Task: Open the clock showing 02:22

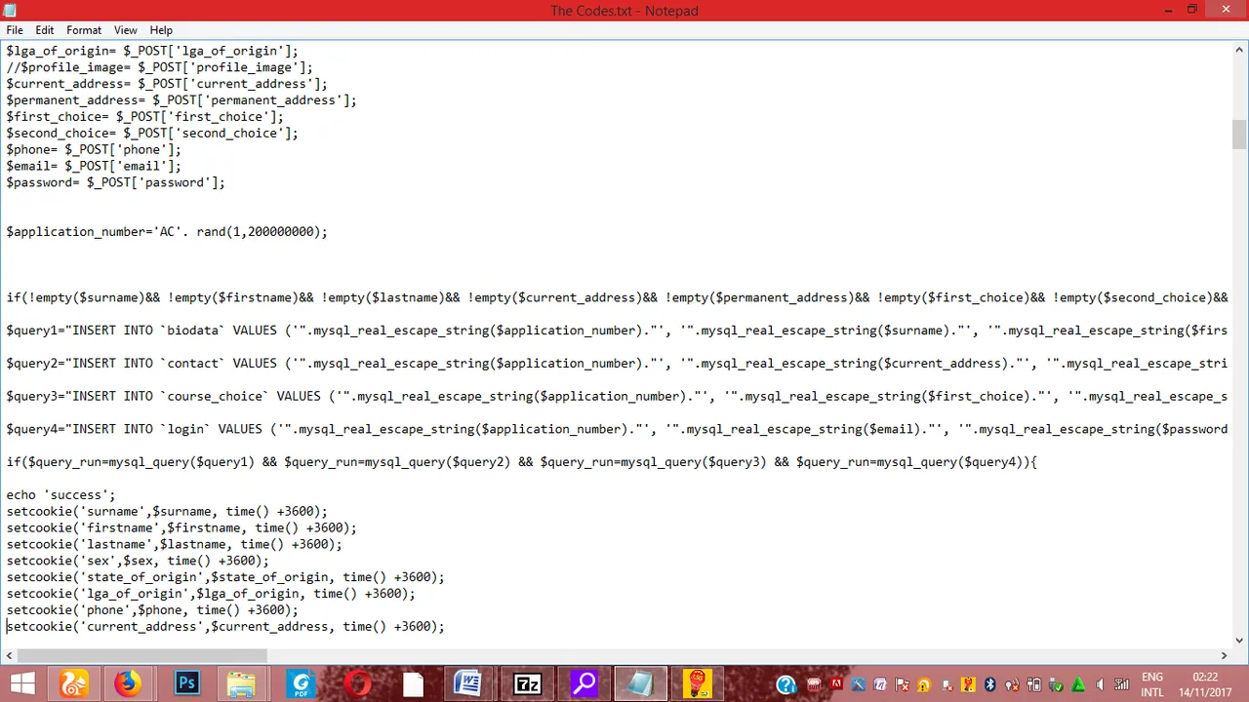Action: (1205, 683)
